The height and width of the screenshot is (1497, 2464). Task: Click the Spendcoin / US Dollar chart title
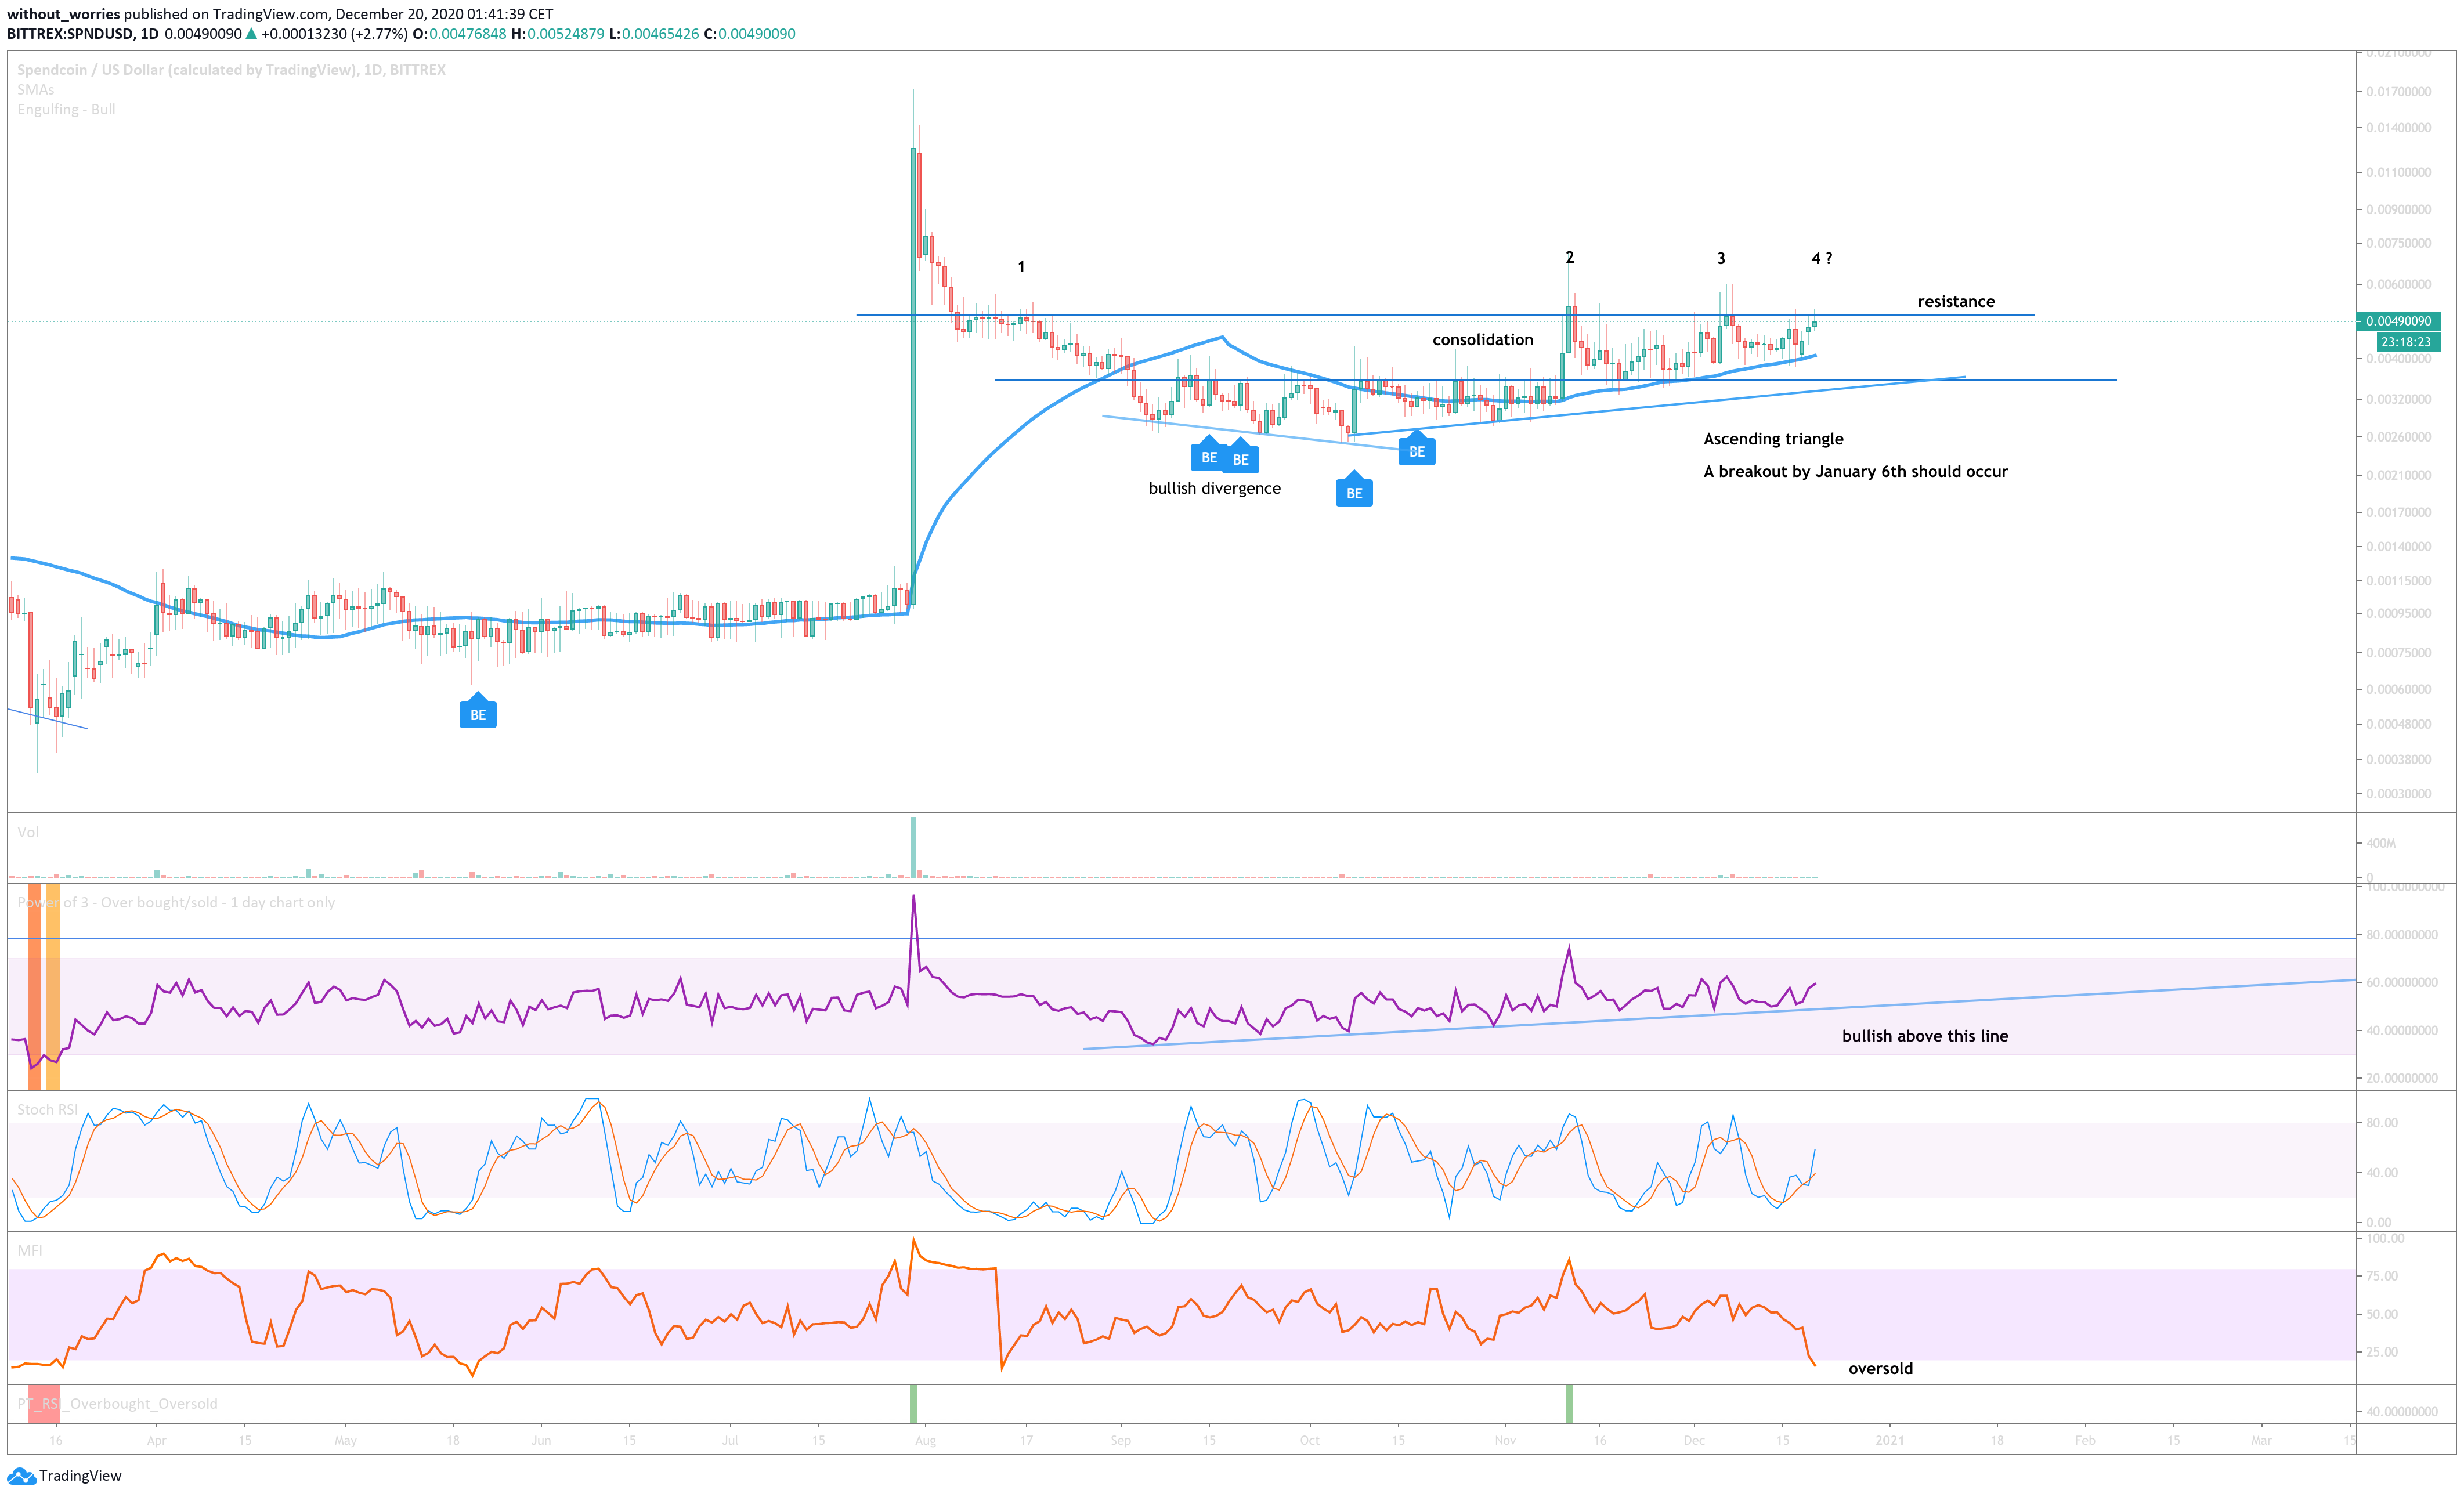231,69
